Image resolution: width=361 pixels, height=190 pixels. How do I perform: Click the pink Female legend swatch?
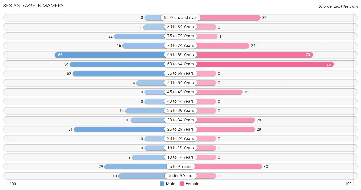pos(182,184)
